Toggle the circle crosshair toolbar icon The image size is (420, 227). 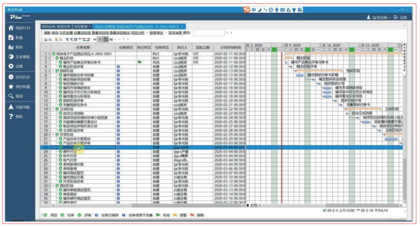(100, 39)
